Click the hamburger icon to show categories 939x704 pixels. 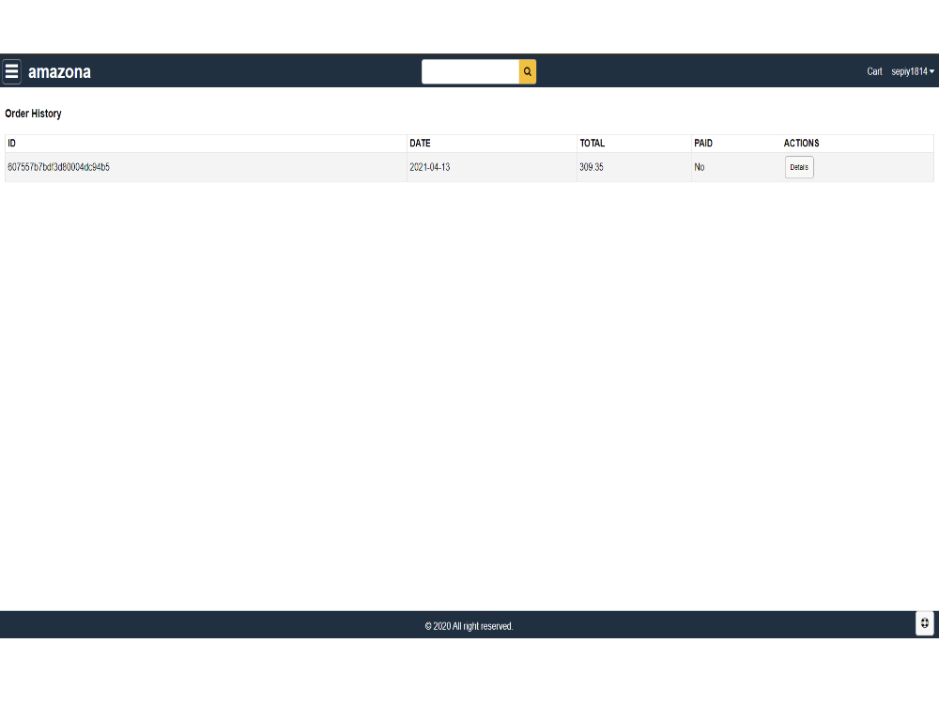click(11, 70)
